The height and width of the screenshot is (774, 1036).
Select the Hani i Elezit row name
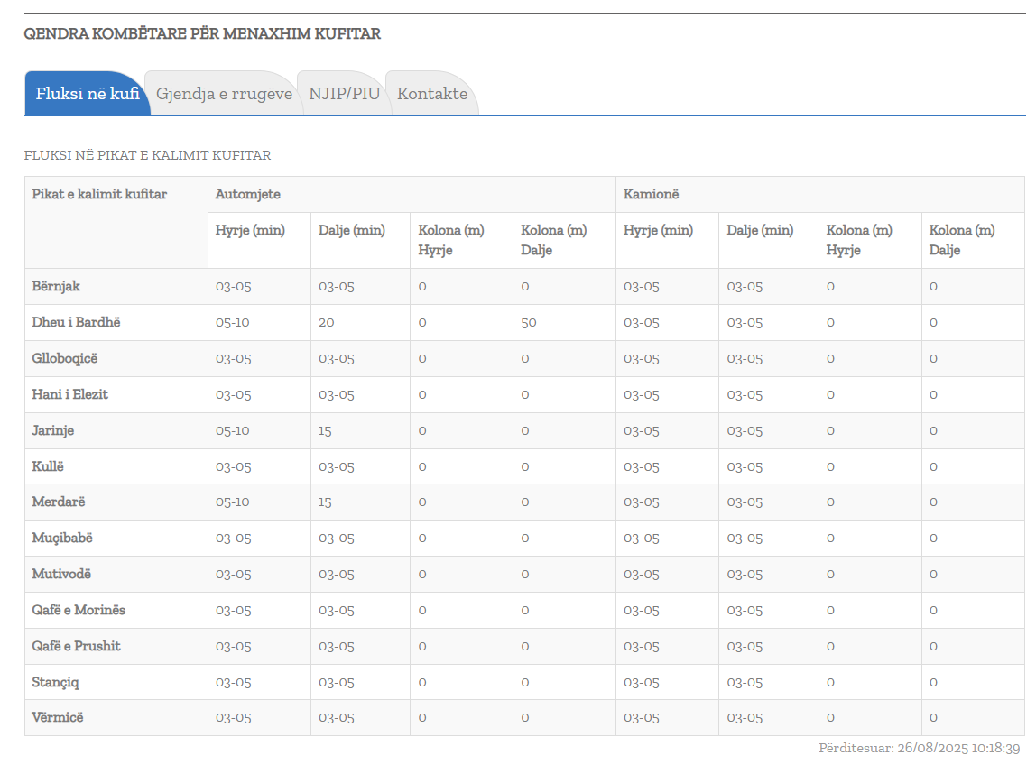(x=69, y=394)
